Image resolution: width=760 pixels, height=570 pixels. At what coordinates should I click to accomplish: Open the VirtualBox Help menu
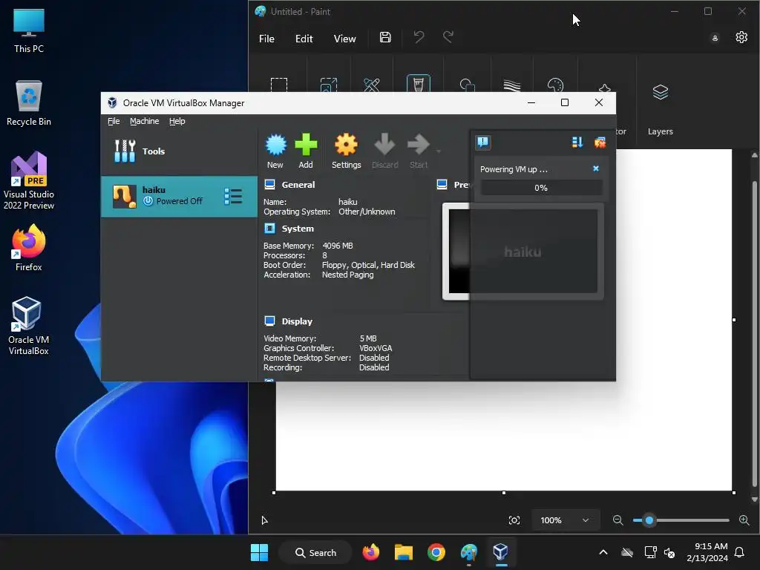[177, 121]
